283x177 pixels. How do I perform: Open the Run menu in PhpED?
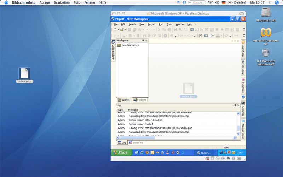tap(161, 24)
